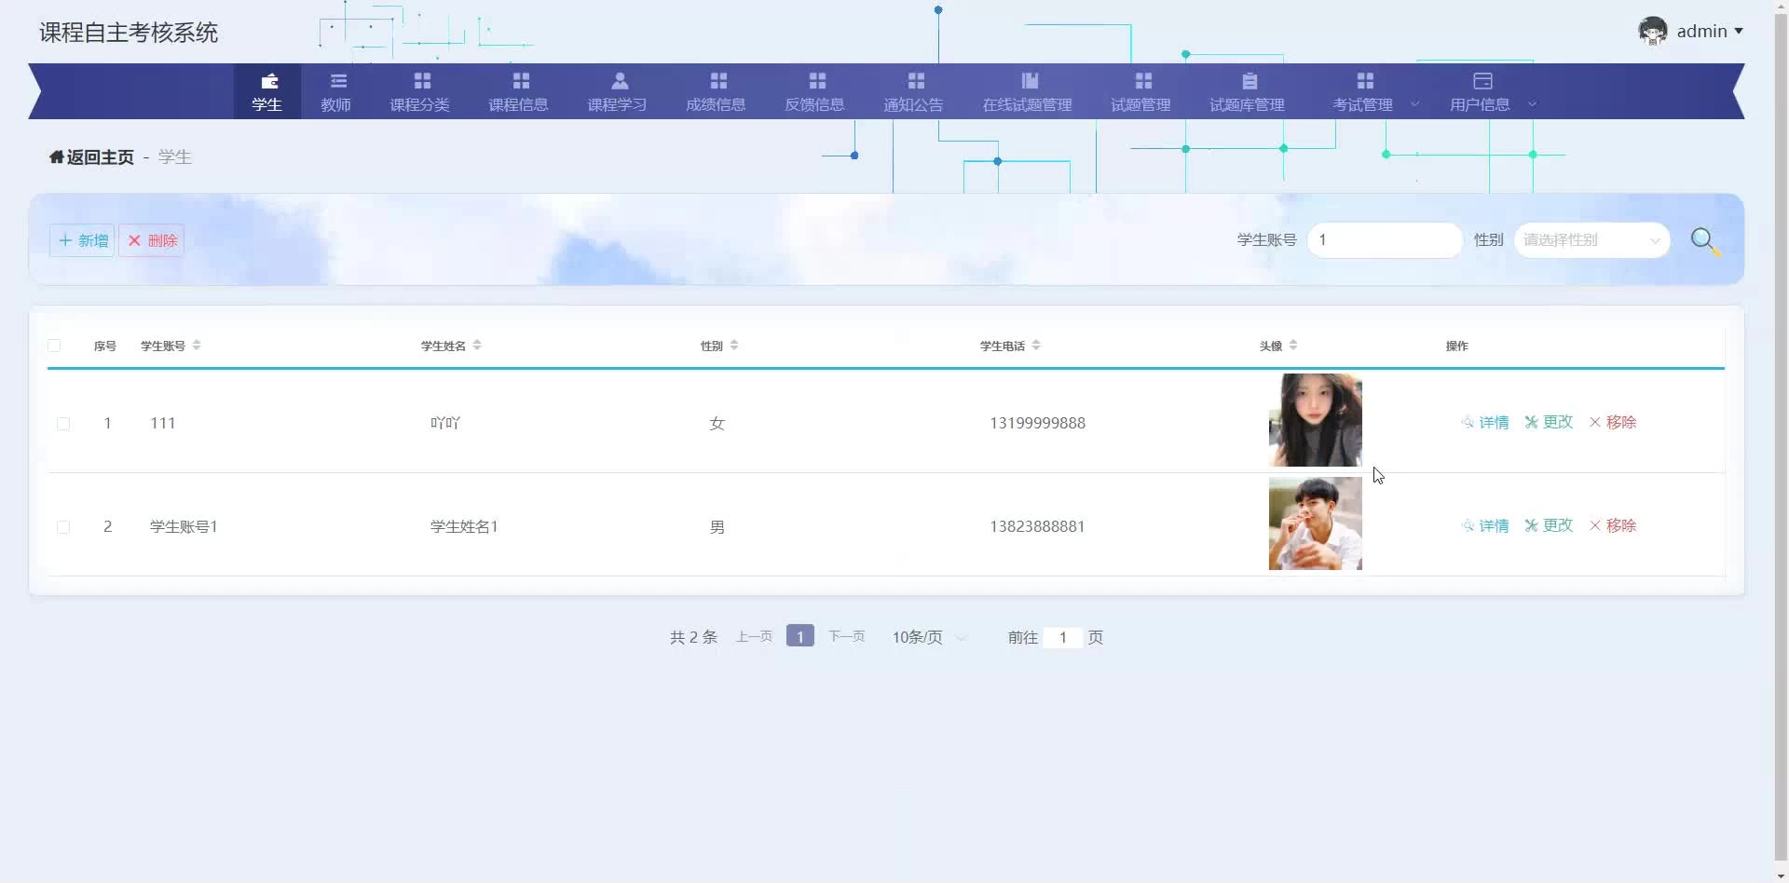This screenshot has width=1789, height=883.
Task: Click the admin avatar icon
Action: pos(1653,31)
